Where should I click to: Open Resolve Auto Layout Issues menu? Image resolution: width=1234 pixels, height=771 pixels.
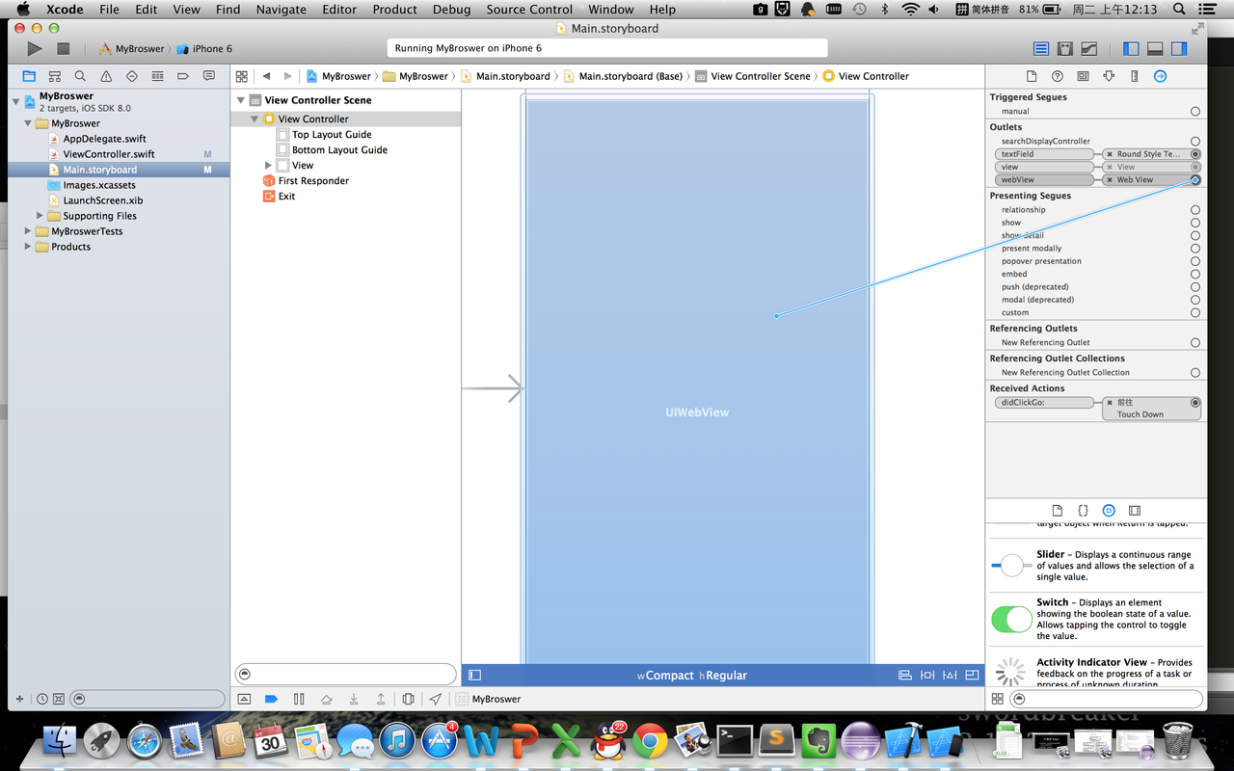(950, 676)
